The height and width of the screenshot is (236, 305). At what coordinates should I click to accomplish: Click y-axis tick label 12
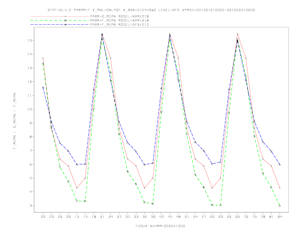pos(30,82)
